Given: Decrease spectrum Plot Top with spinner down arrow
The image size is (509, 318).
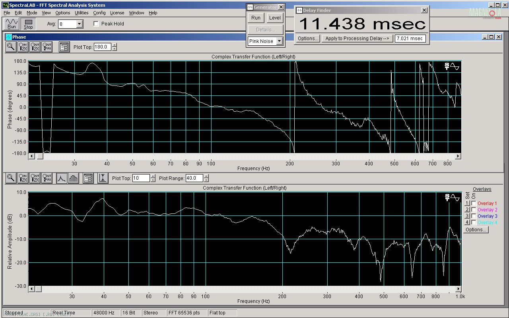Looking at the screenshot, I should (153, 180).
